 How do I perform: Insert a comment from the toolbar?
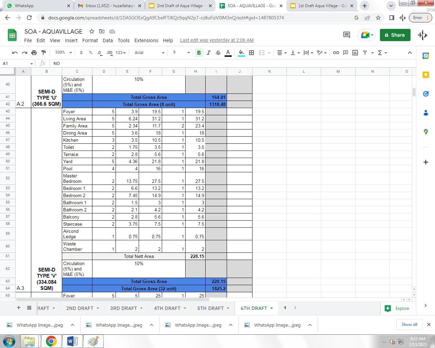pyautogui.click(x=345, y=53)
